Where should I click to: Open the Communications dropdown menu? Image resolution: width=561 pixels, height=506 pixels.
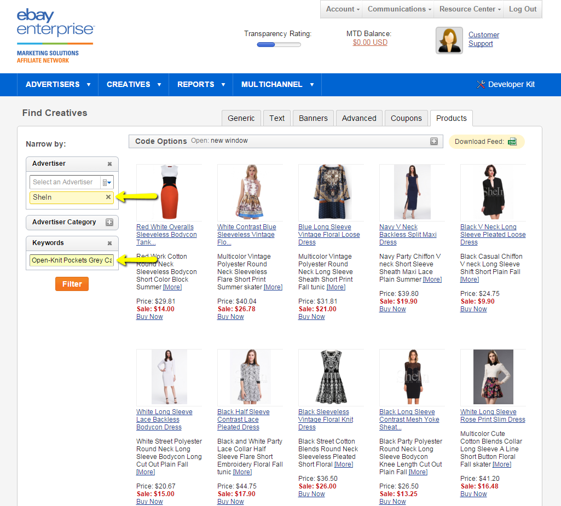point(399,9)
